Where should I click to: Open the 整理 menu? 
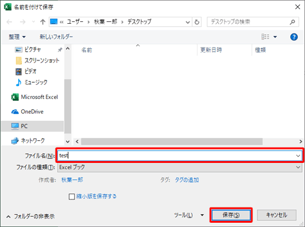pos(17,37)
